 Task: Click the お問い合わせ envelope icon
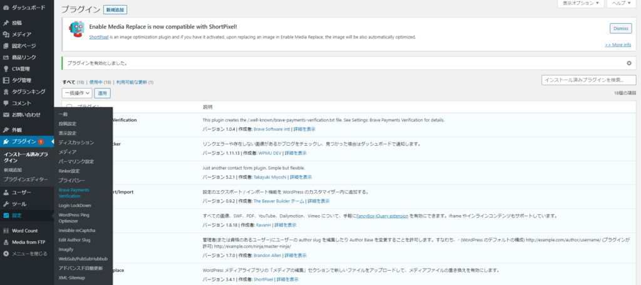click(6, 115)
